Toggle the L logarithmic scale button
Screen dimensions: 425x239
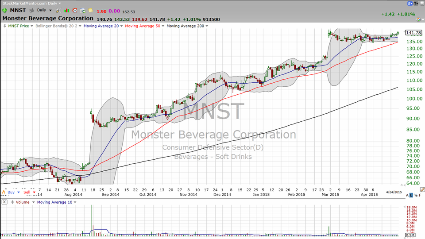[x=411, y=195]
